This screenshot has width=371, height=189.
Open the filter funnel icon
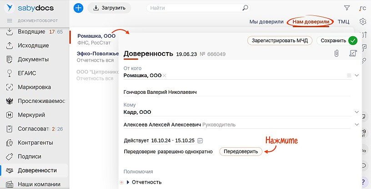pos(347,8)
